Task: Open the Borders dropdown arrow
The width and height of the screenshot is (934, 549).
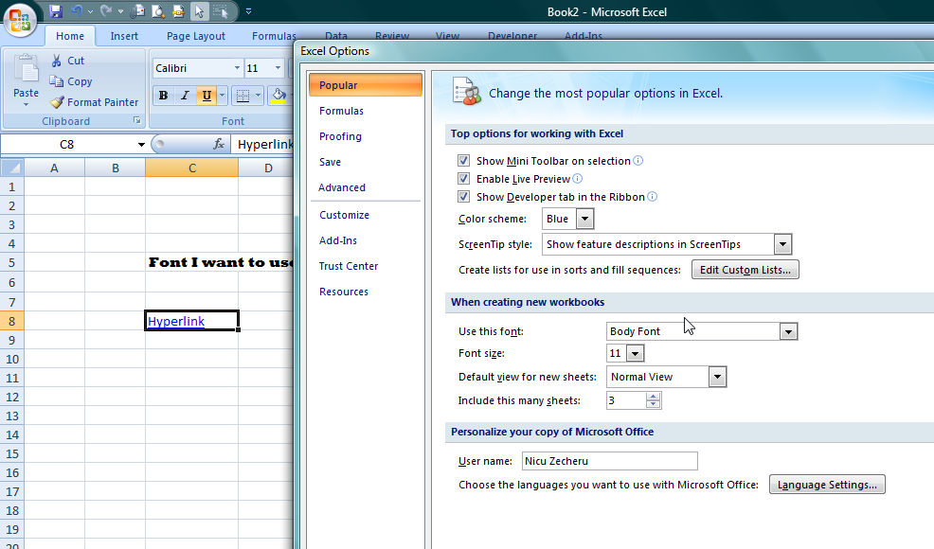Action: point(258,96)
